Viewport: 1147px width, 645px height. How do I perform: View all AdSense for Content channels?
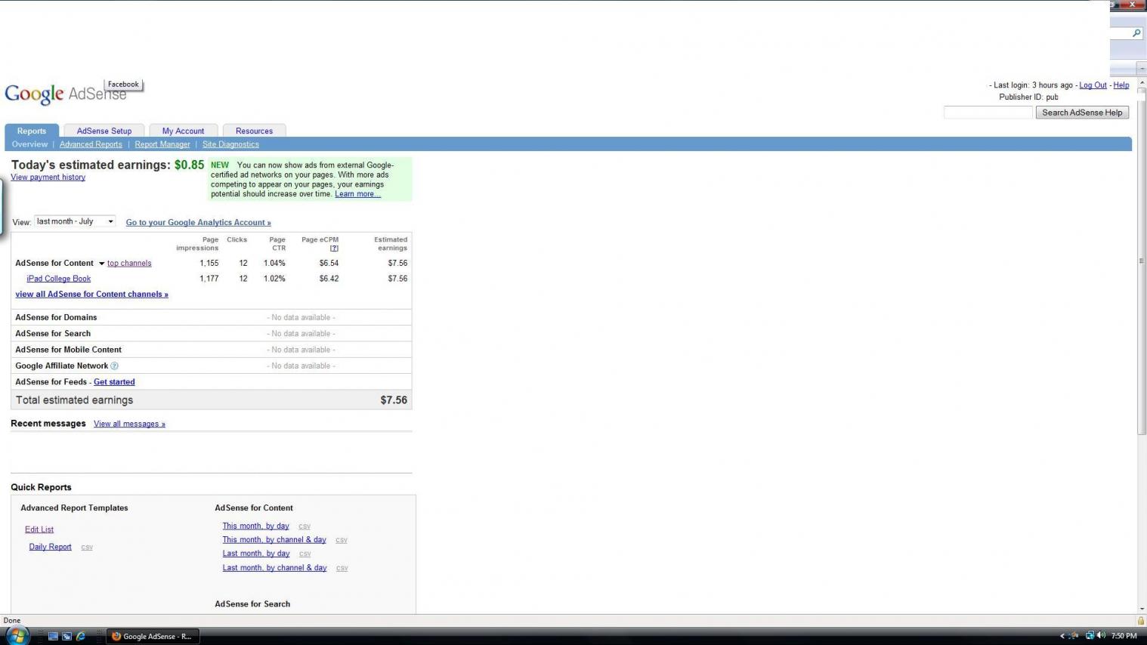[x=91, y=295]
